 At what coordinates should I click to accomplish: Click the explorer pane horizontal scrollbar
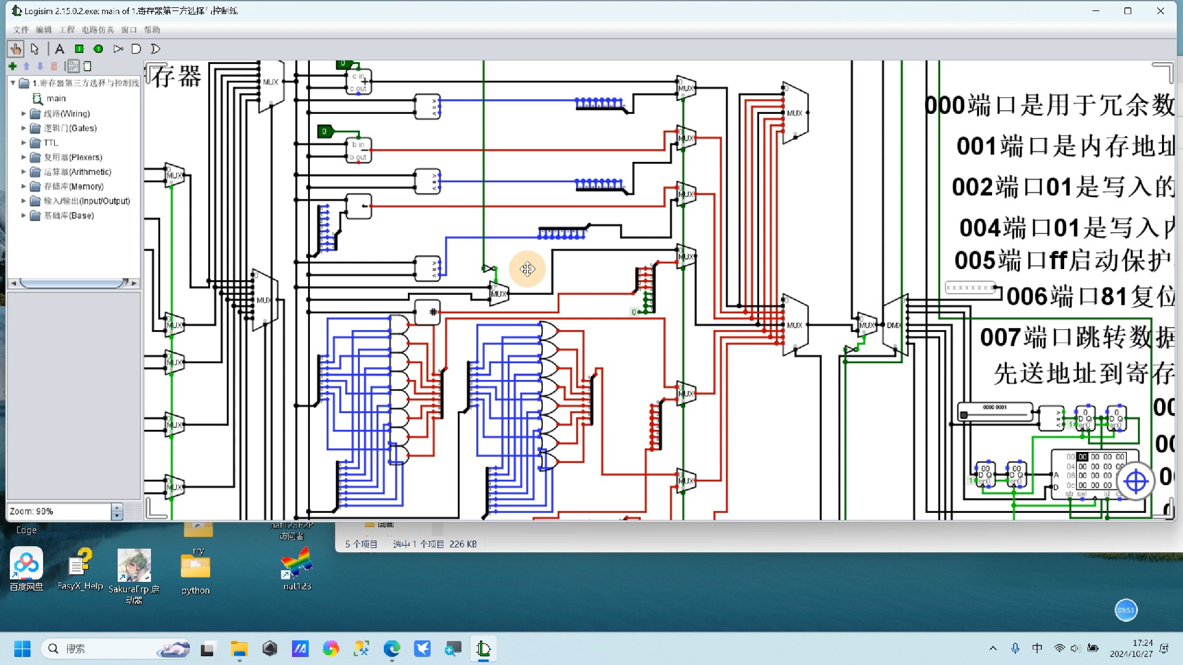(x=73, y=283)
